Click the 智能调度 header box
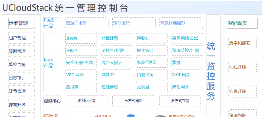The image size is (264, 117). point(243,23)
